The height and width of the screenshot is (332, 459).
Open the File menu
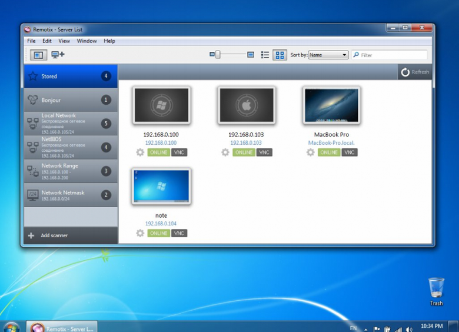(x=31, y=41)
